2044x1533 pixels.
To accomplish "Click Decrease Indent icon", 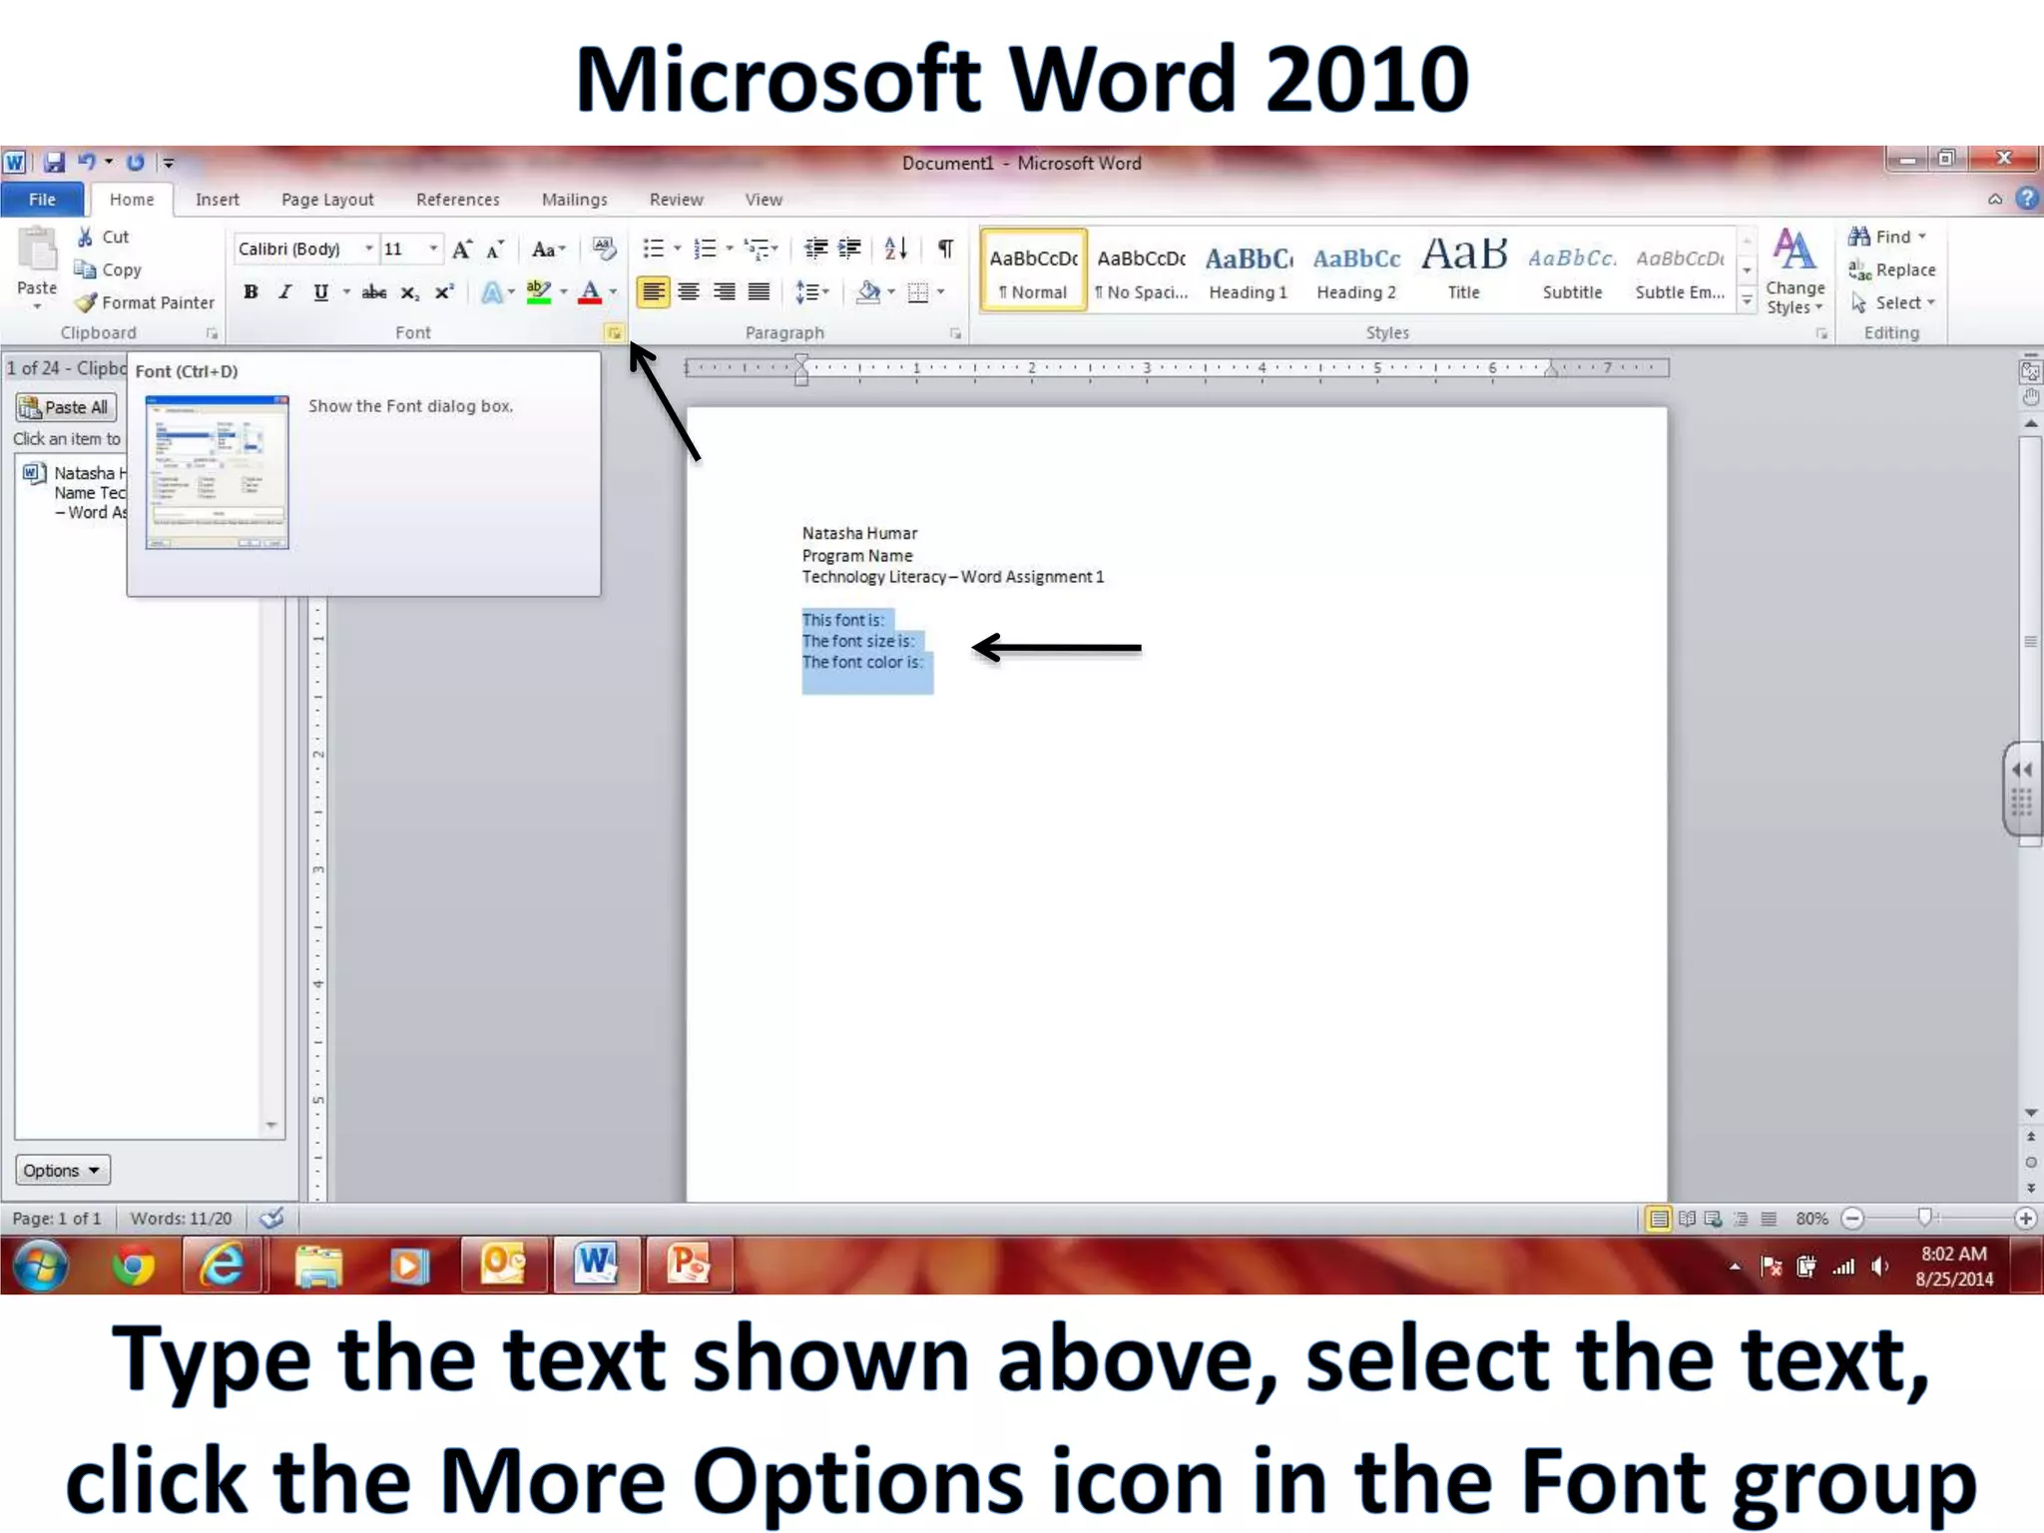I will pyautogui.click(x=816, y=249).
